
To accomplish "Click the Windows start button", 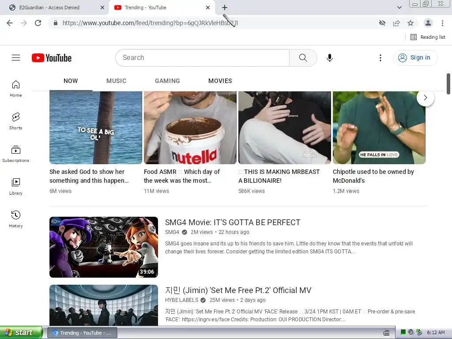I will coord(21,332).
